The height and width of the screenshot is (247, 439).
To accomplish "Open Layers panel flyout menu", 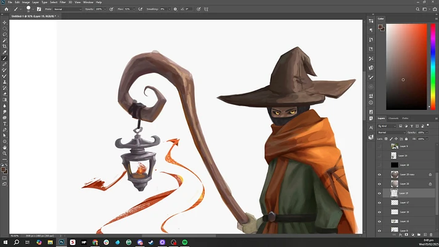I will [436, 119].
